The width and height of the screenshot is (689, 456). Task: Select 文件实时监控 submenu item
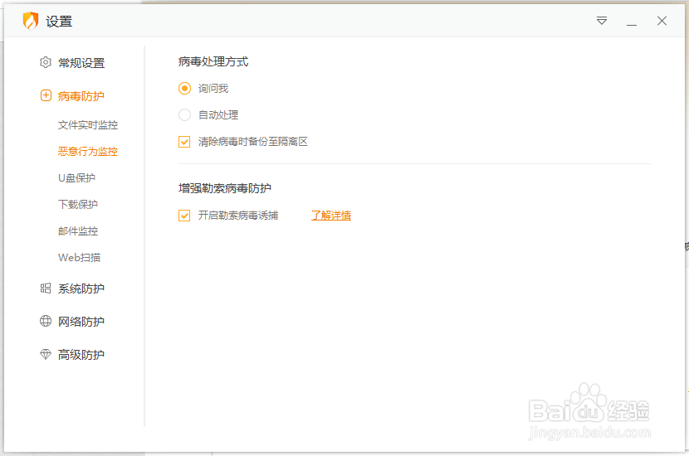click(88, 125)
